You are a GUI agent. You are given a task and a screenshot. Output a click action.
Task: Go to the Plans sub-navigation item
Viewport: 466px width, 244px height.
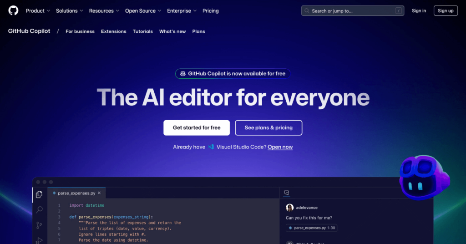[x=198, y=31]
